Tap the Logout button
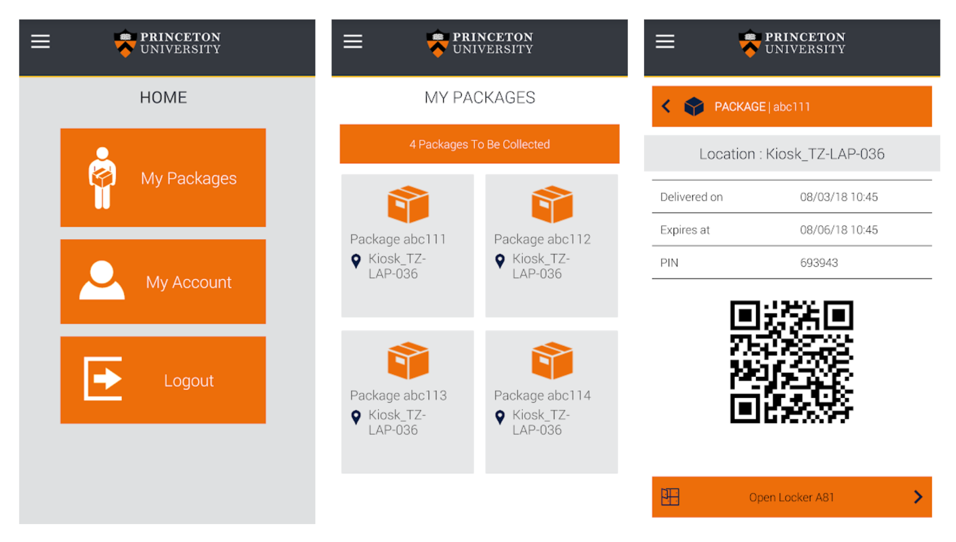 (x=163, y=380)
